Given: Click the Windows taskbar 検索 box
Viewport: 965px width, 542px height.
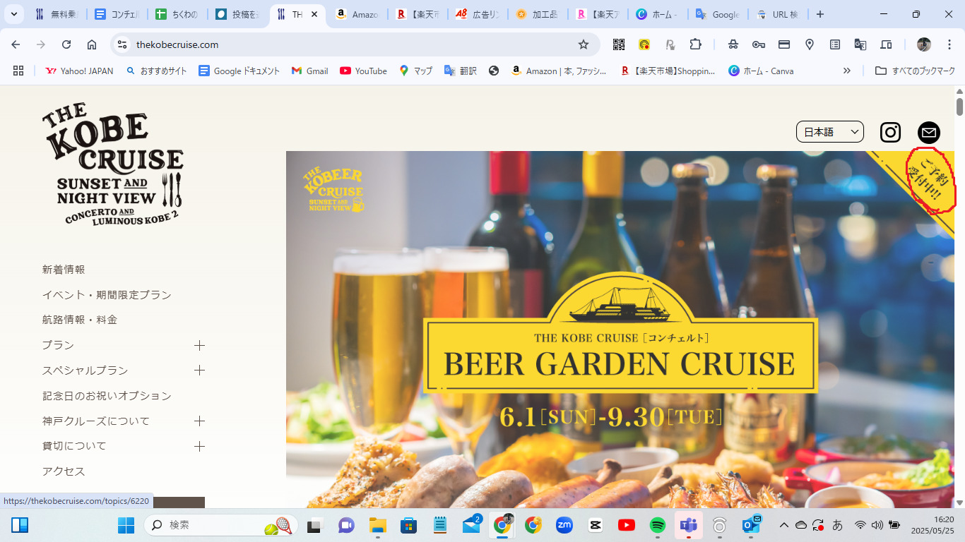Looking at the screenshot, I should pos(220,525).
